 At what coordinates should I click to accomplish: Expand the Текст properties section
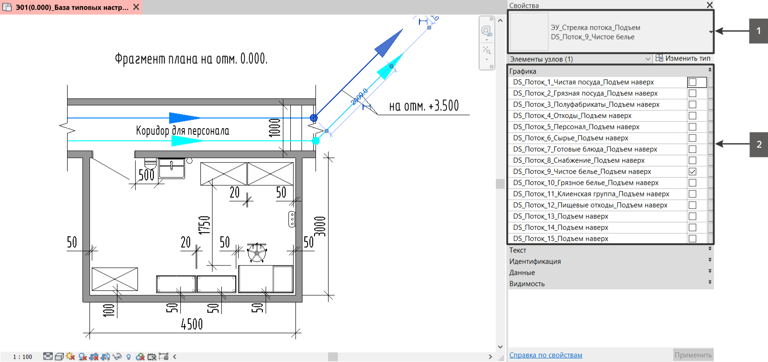coord(610,250)
